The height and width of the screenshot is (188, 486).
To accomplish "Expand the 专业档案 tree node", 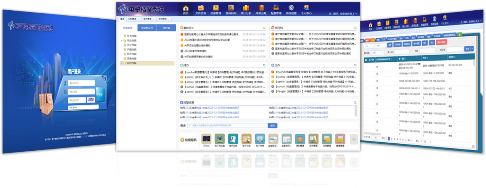I will click(x=122, y=40).
